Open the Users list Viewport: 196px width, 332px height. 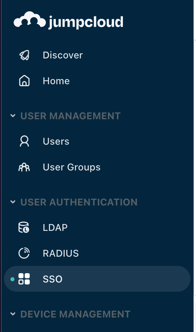point(56,141)
